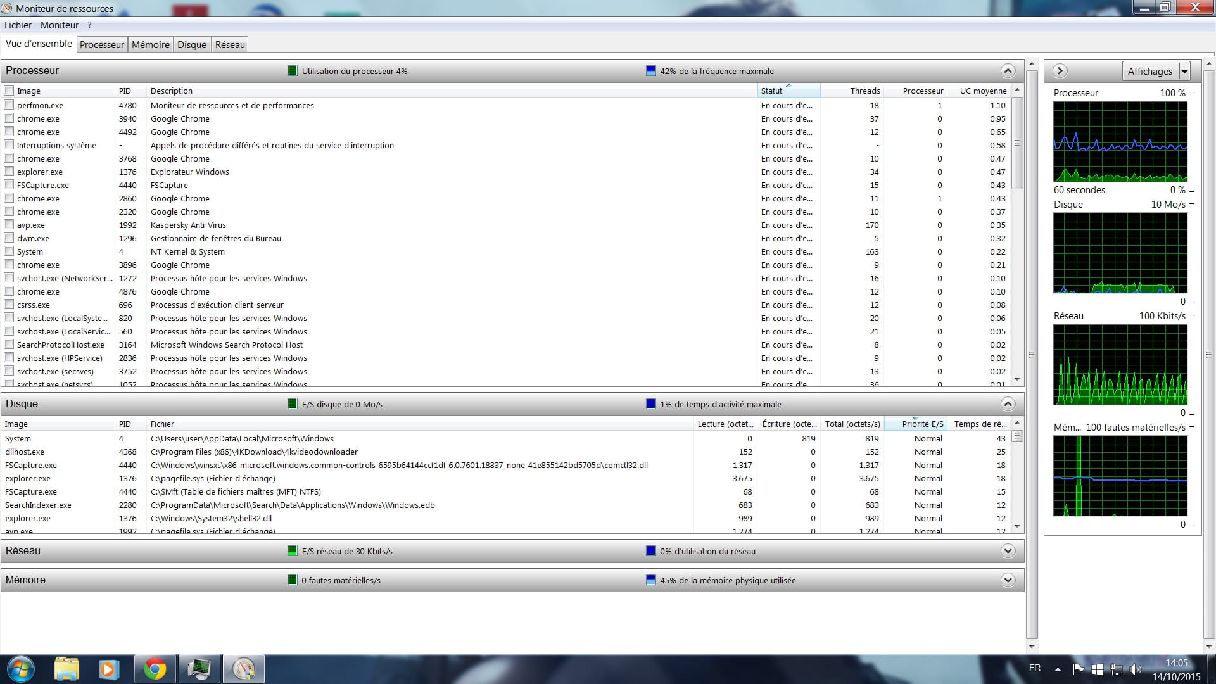Screen dimensions: 1216x684
Task: Select all processes via Image header checkbox
Action: point(9,91)
